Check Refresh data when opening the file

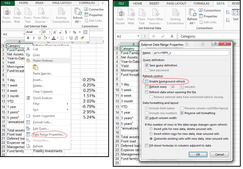147,92
